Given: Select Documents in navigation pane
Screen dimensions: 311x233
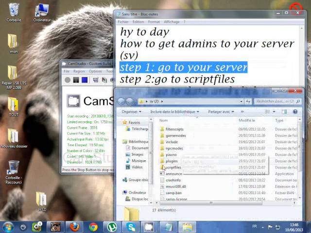Looking at the screenshot, I should coord(137,148).
